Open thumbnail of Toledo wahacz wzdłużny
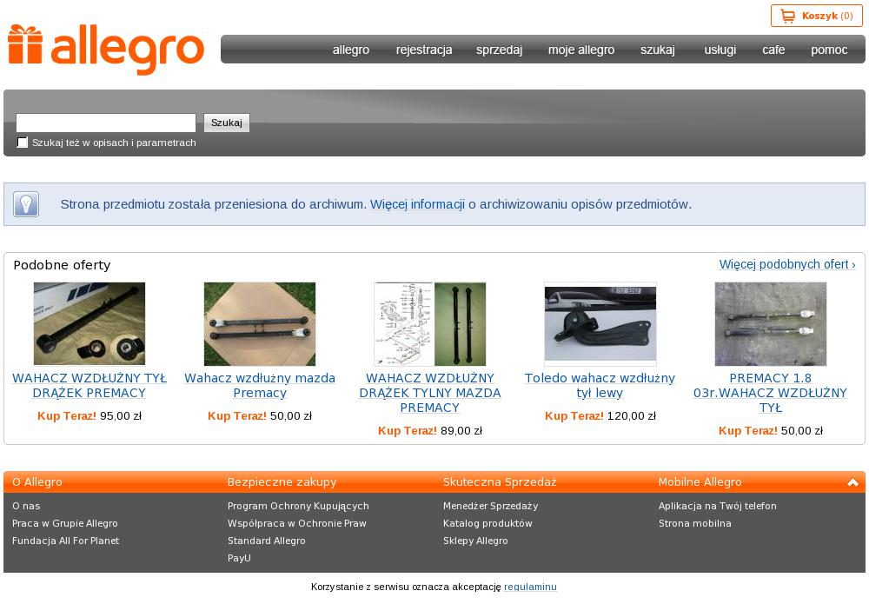The height and width of the screenshot is (604, 869). coord(600,324)
